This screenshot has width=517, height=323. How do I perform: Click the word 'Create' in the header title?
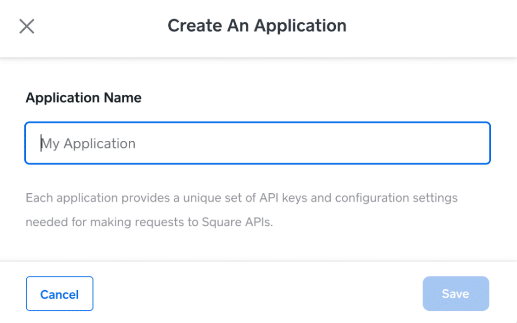(193, 26)
